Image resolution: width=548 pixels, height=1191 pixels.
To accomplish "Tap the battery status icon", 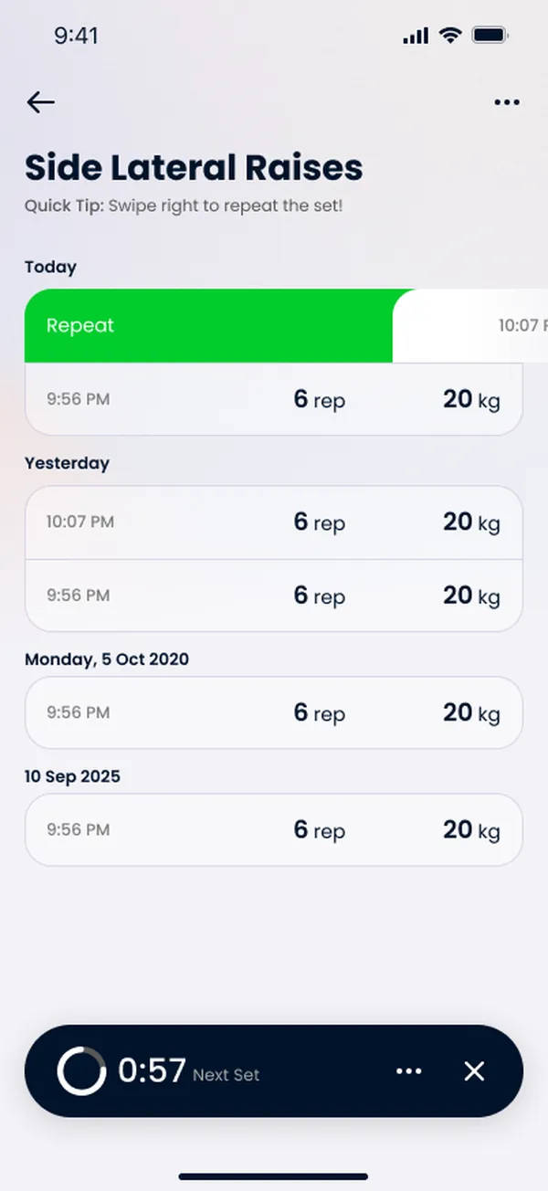I will (x=490, y=36).
